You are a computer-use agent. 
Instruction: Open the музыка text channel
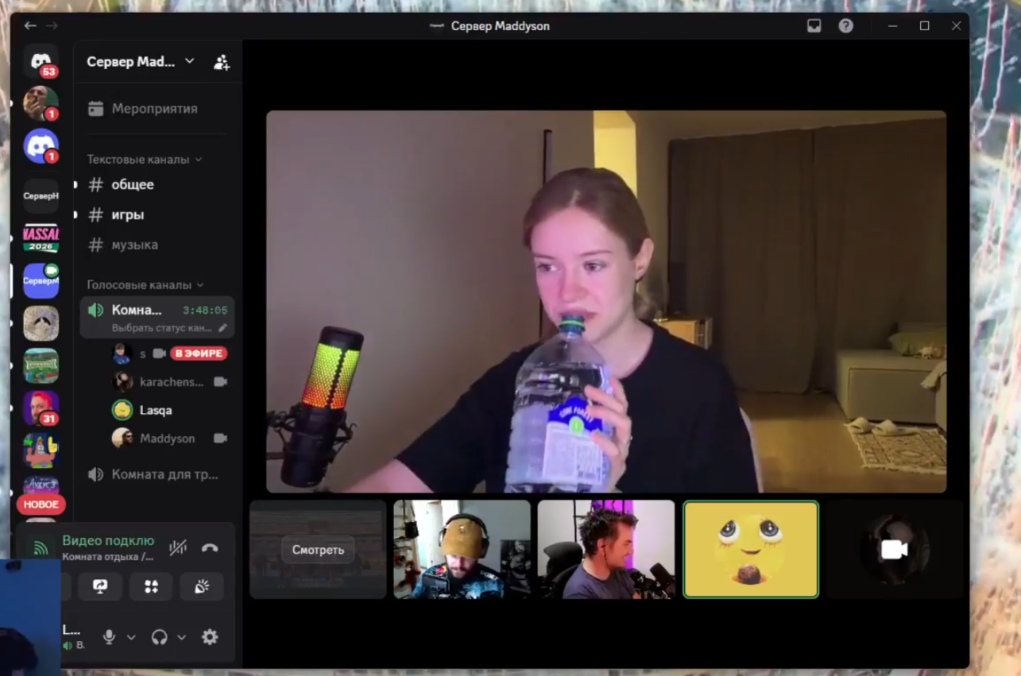pos(157,245)
